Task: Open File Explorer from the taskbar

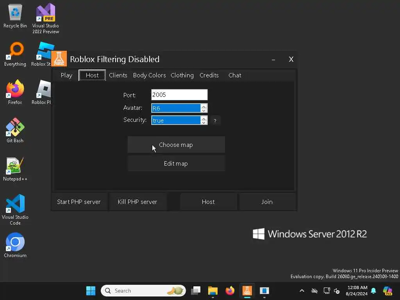Action: coord(213,291)
